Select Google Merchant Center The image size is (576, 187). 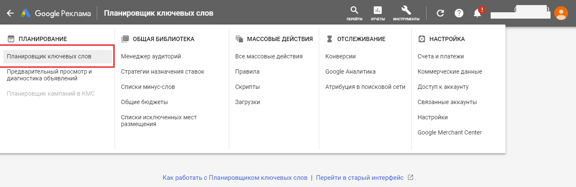pyautogui.click(x=450, y=132)
